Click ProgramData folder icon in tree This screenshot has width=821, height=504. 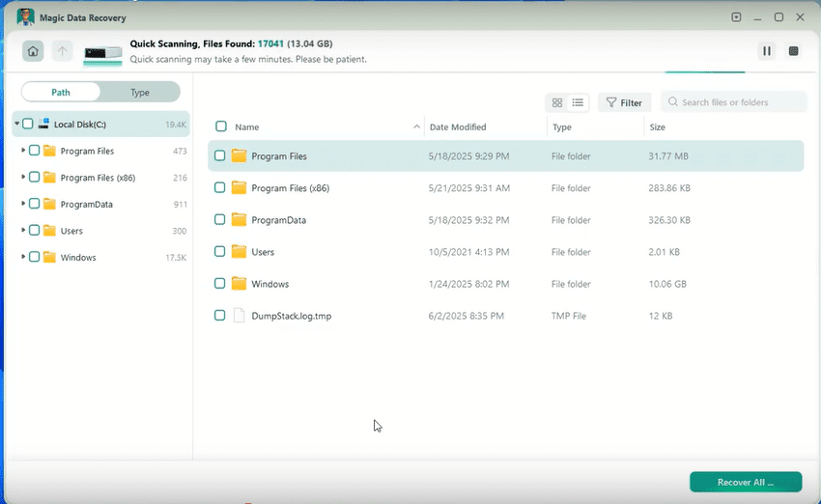(x=49, y=204)
